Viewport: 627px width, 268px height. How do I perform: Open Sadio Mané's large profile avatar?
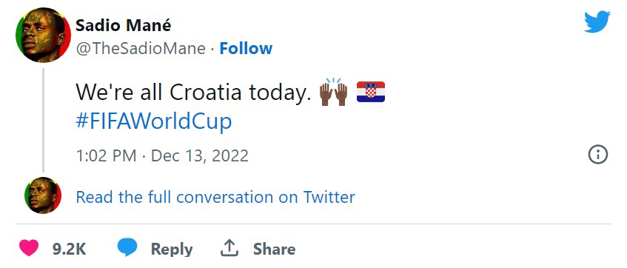(x=43, y=36)
